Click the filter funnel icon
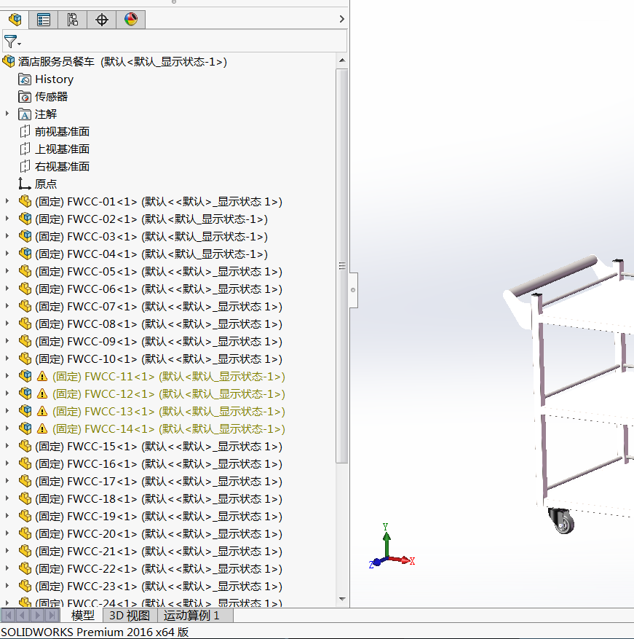 click(11, 42)
